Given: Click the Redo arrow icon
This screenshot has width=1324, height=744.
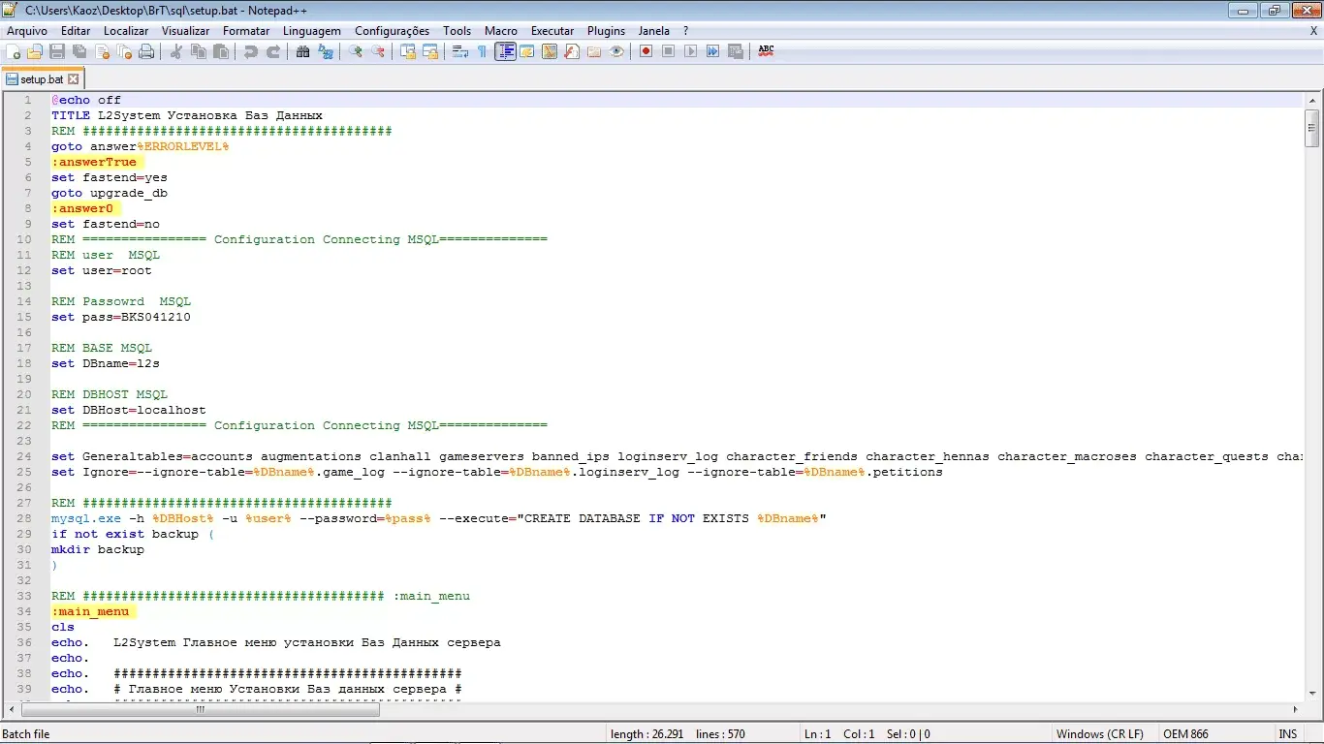Looking at the screenshot, I should (273, 51).
